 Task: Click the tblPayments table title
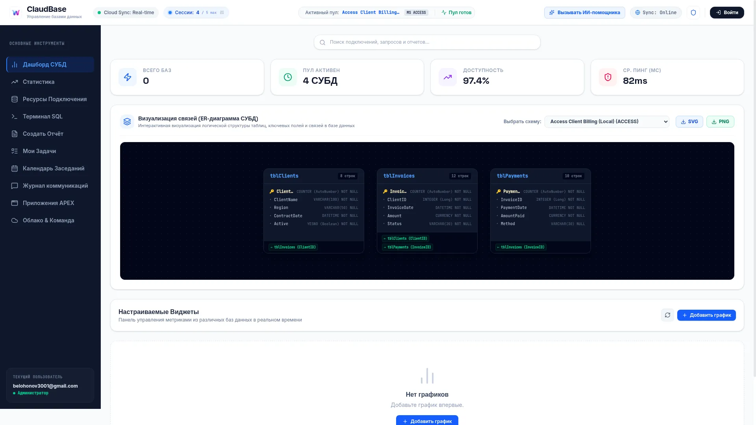point(512,176)
